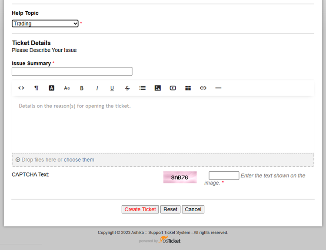Toggle bold formatting
326x250 pixels.
[82, 88]
